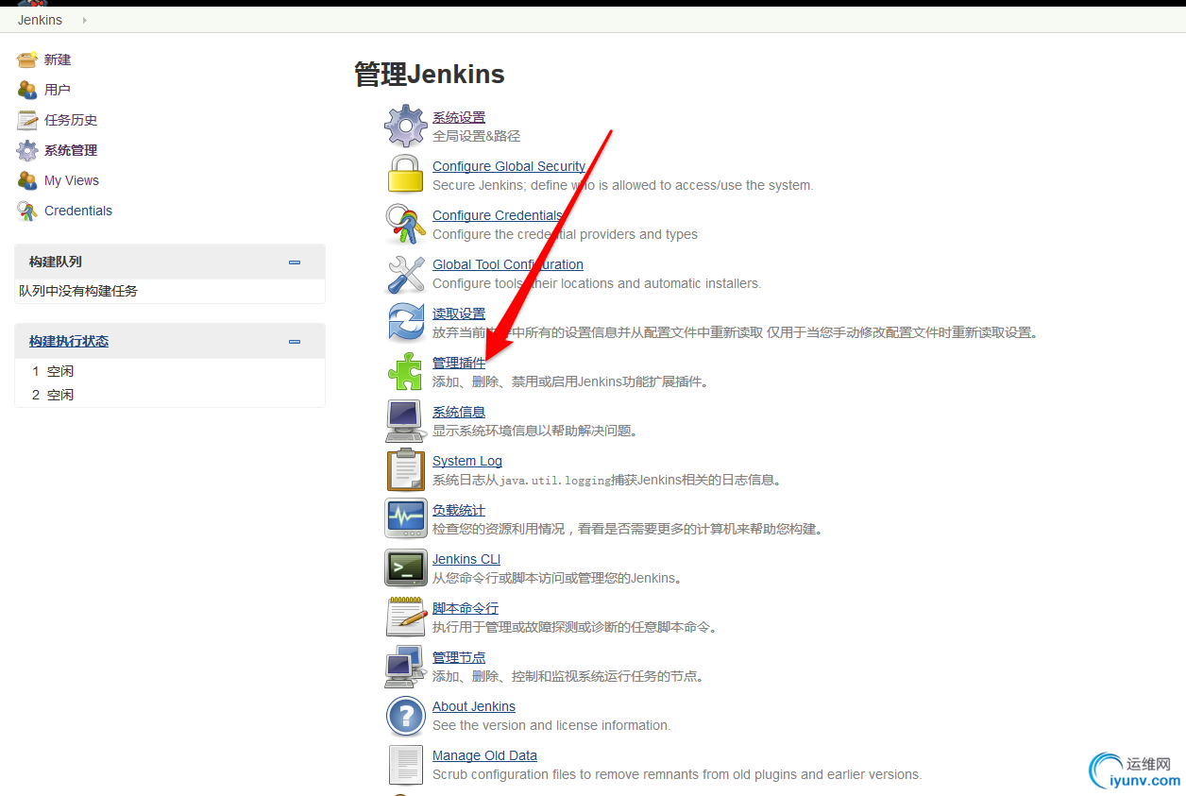This screenshot has width=1186, height=796.
Task: Open the 读取设置 link
Action: tap(459, 313)
